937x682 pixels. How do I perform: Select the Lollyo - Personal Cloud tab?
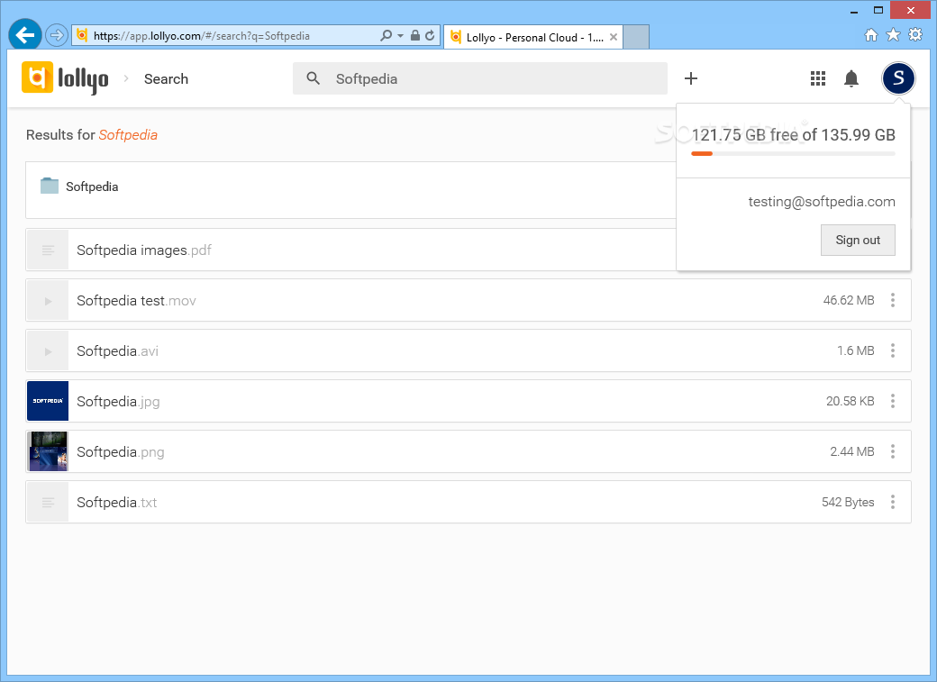pyautogui.click(x=533, y=37)
